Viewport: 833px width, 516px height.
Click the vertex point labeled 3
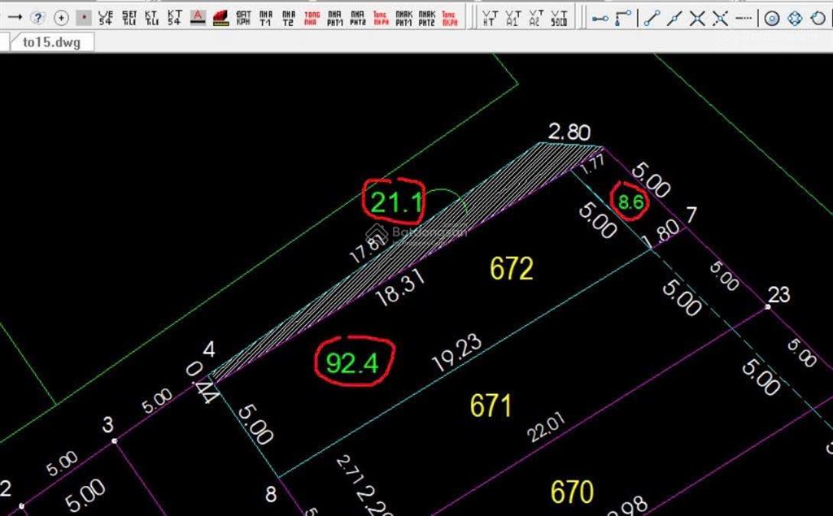tap(115, 440)
